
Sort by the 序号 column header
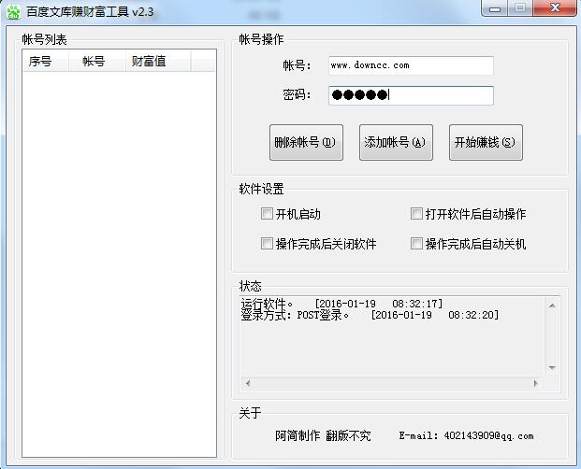[46, 61]
